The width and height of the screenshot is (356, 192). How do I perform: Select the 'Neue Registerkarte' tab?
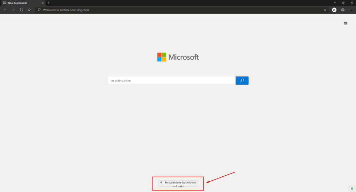(23, 3)
